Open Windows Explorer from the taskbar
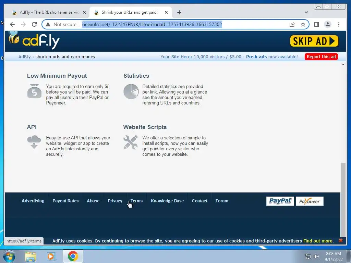Screen dimensions: 351x263 (30, 256)
